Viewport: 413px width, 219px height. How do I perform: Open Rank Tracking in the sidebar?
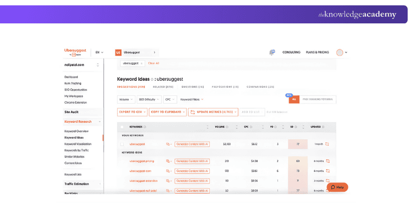click(x=73, y=83)
